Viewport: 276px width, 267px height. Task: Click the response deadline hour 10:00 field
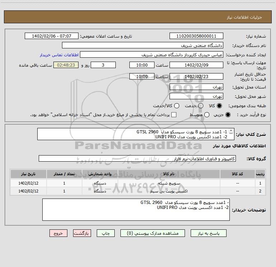click(x=142, y=65)
